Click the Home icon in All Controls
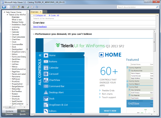The height and width of the screenshot is (118, 161). tap(46, 55)
